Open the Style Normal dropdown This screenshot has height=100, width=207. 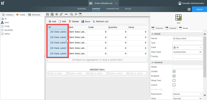click(x=187, y=98)
